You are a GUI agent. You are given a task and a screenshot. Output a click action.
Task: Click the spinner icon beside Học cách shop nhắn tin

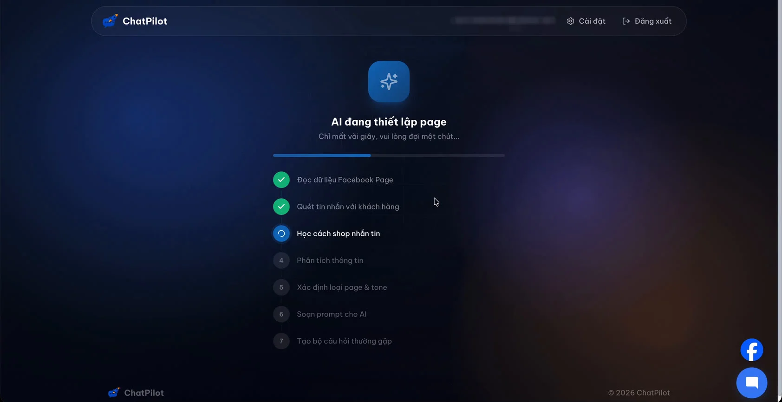(x=281, y=233)
